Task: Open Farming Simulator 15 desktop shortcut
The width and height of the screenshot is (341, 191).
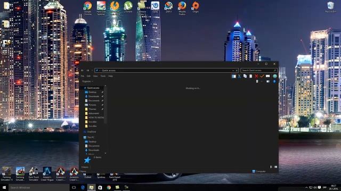Action: pos(6,173)
